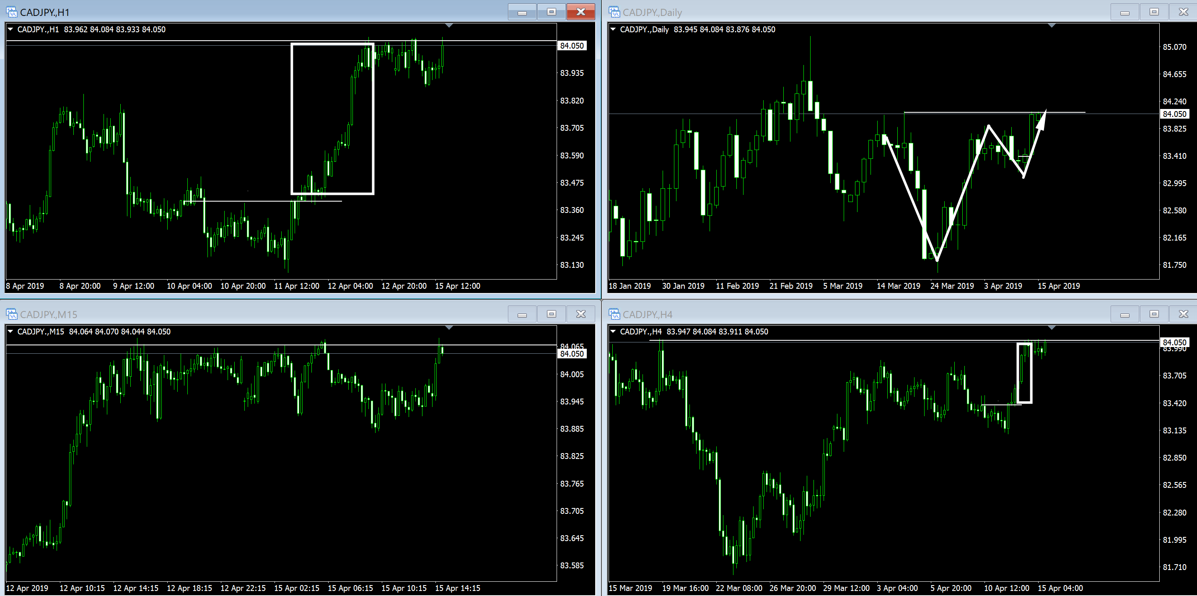Expand the triangle beside CADJPY.,H1 label

[10, 29]
